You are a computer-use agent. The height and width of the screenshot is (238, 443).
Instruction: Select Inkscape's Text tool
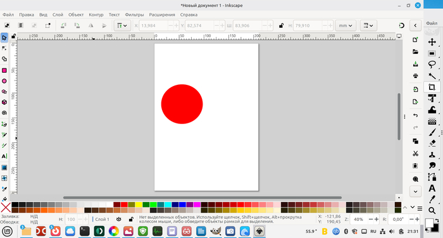point(4,156)
